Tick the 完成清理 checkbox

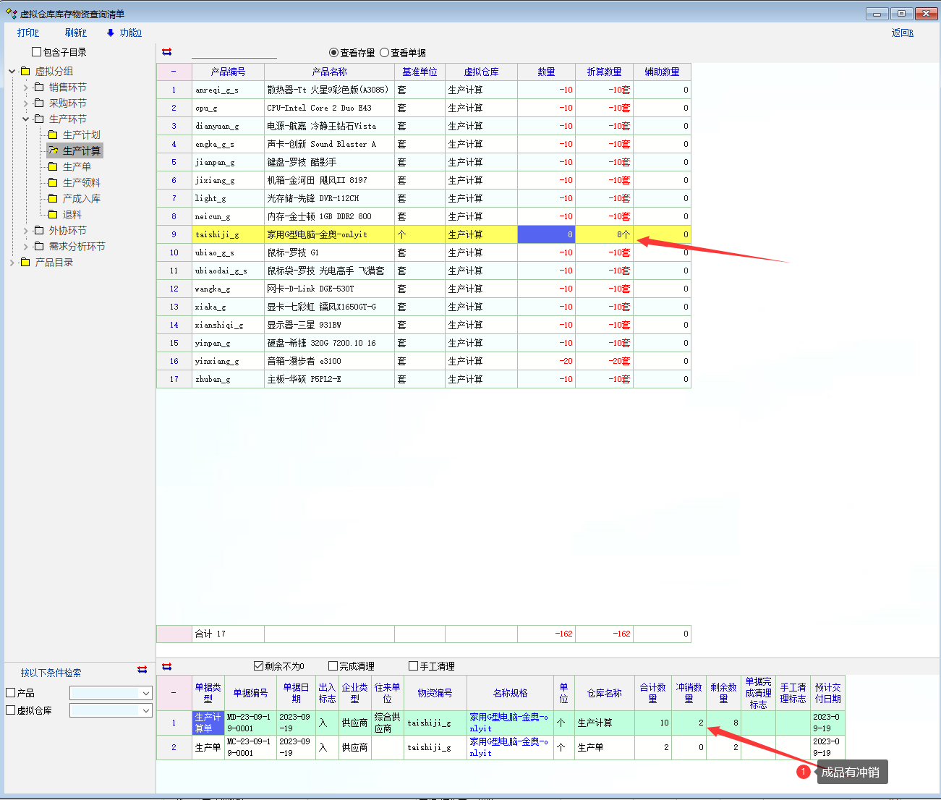tap(333, 666)
